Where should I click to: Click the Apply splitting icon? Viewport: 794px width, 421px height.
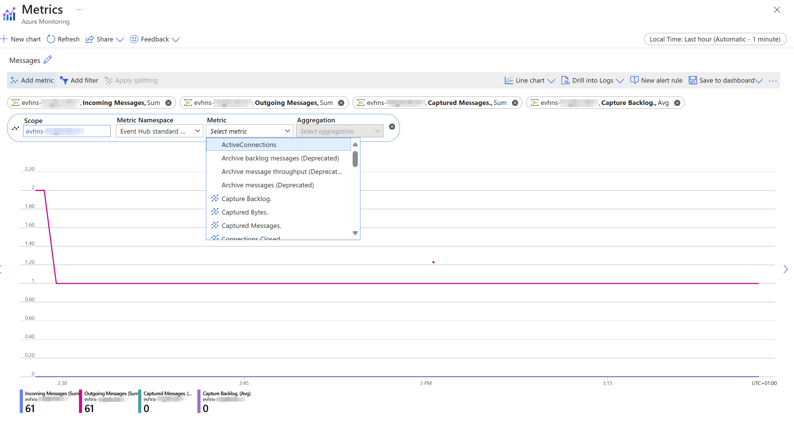108,80
